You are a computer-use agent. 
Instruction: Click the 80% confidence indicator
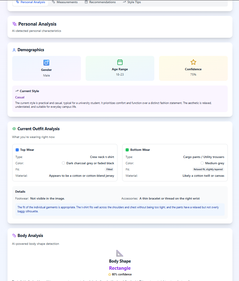(x=120, y=274)
